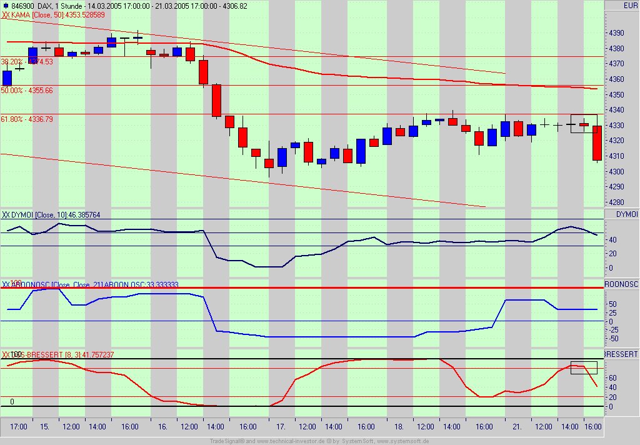Click the 4310 price axis value
Image resolution: width=640 pixels, height=445 pixels.
[616, 156]
